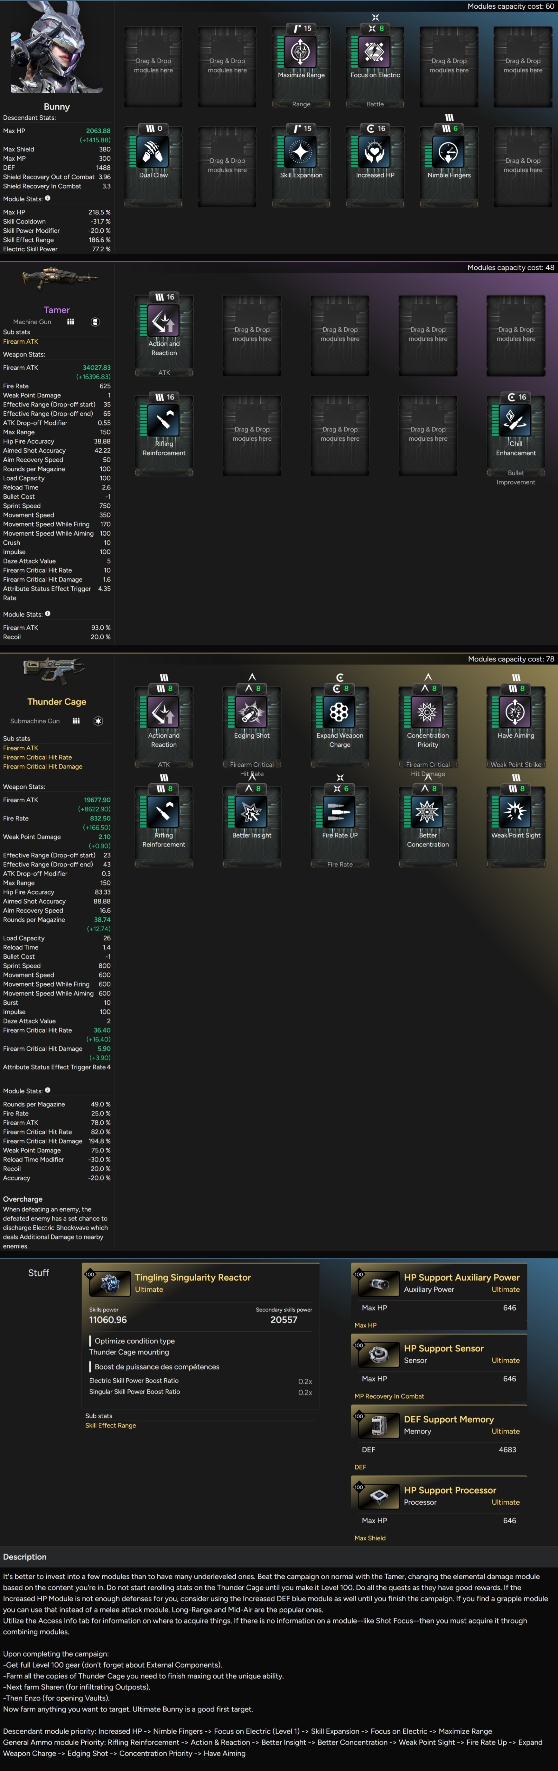Image resolution: width=558 pixels, height=1771 pixels.
Task: Click the Skill Cooldown -31.7 % stat row
Action: (x=56, y=221)
